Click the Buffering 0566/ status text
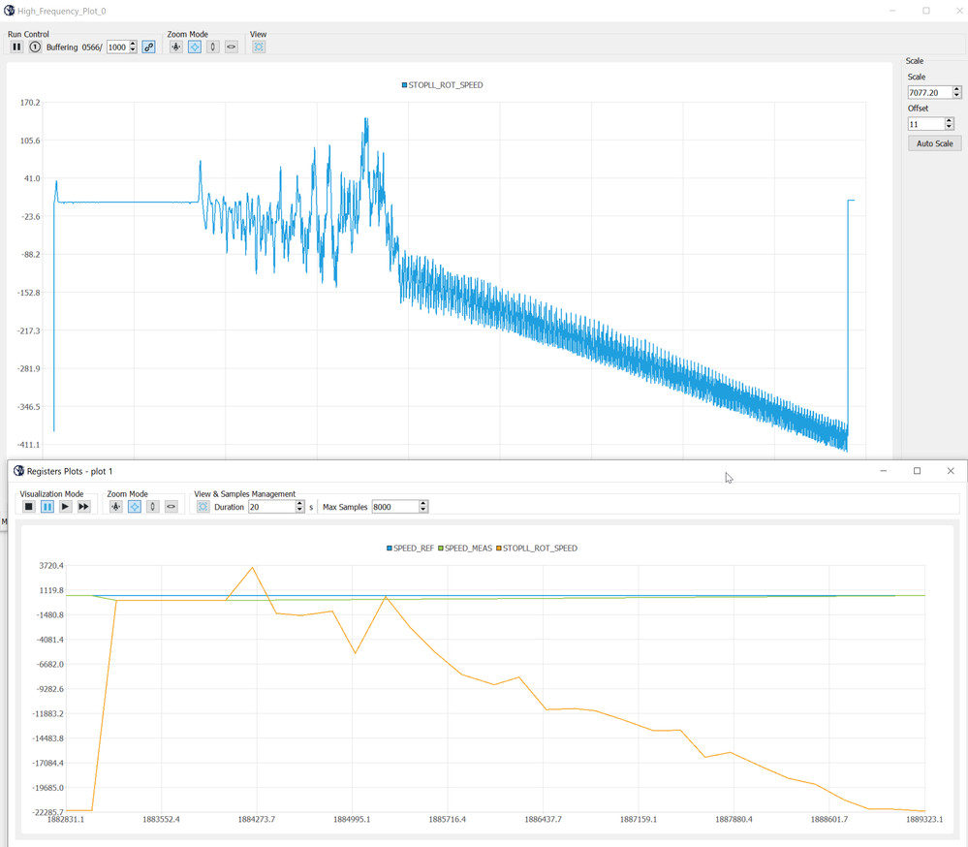The image size is (968, 847). pyautogui.click(x=74, y=47)
